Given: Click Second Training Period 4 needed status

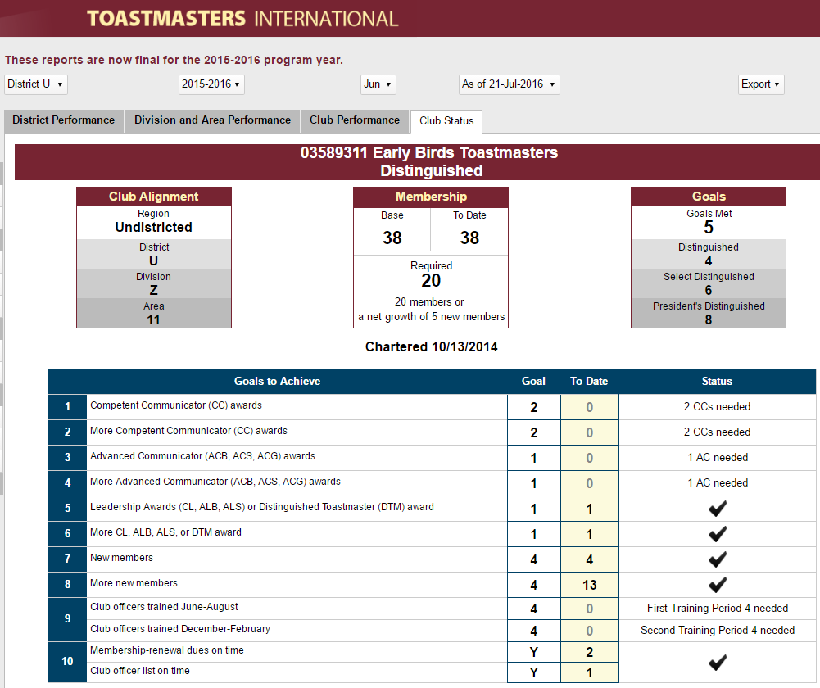Looking at the screenshot, I should click(718, 631).
